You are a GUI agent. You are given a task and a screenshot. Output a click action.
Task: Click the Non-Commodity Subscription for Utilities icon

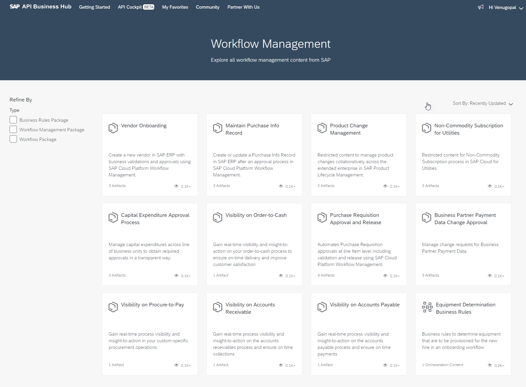pos(427,128)
